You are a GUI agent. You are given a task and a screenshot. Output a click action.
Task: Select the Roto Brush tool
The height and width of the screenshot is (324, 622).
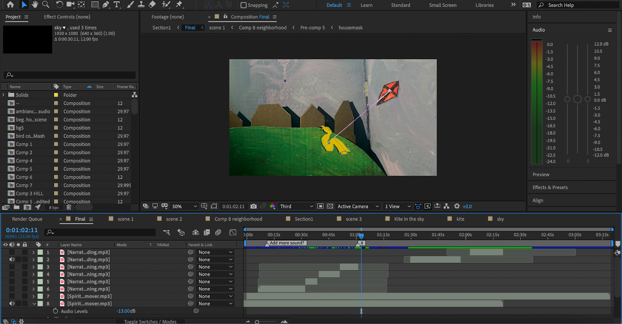coord(166,5)
